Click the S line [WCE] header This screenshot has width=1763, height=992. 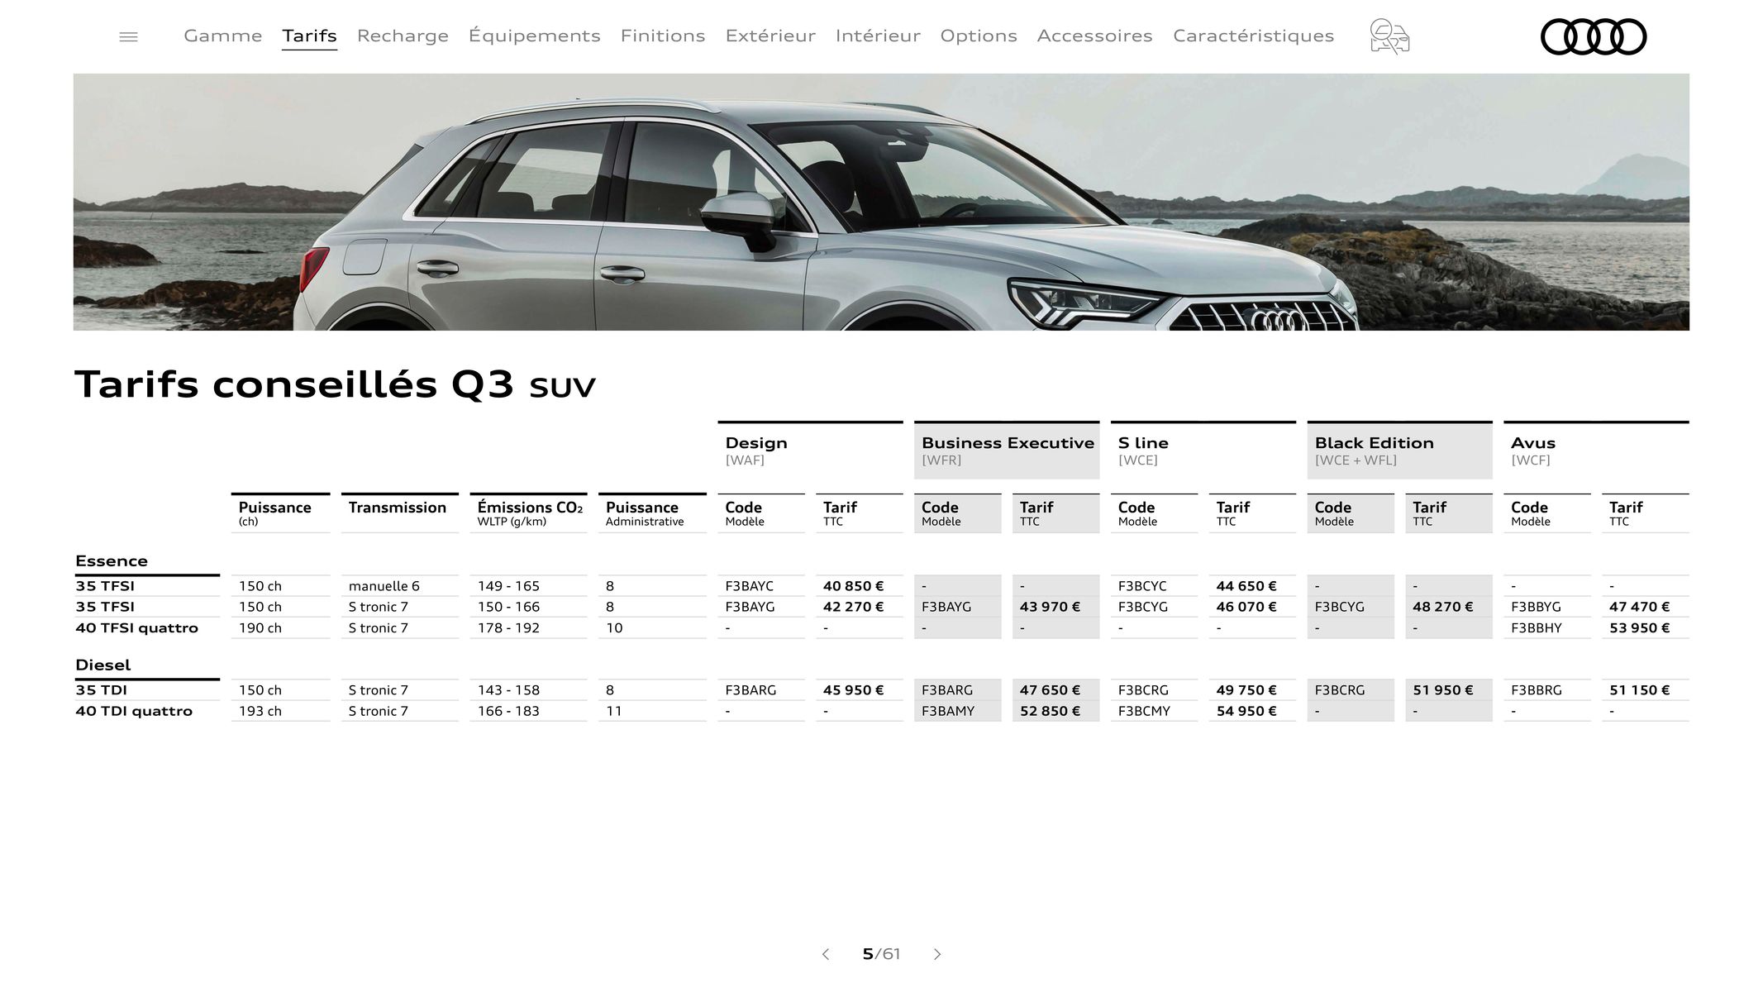(1203, 451)
